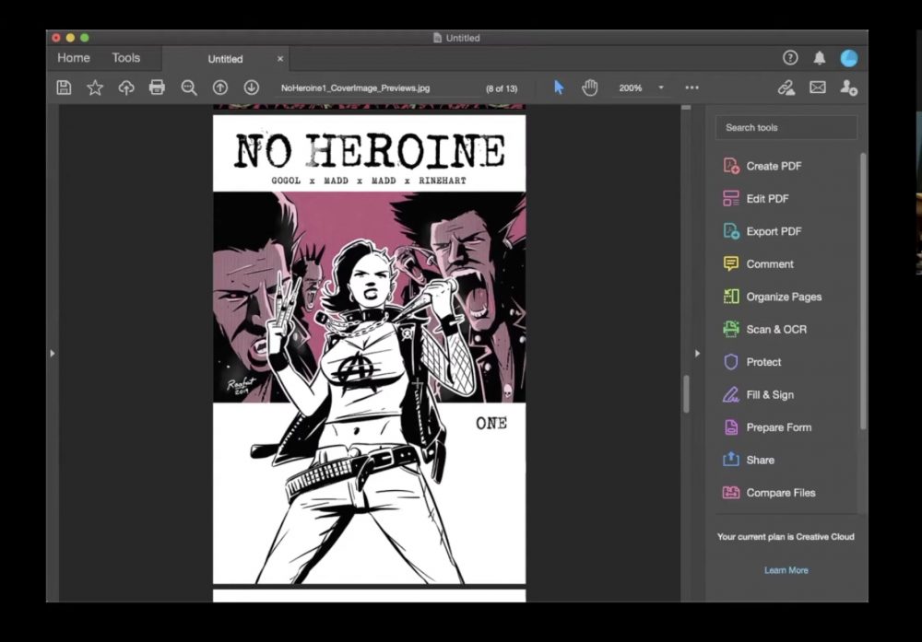Screen dimensions: 922x642
Task: Open the 200% zoom level dropdown arrow
Action: 661,88
